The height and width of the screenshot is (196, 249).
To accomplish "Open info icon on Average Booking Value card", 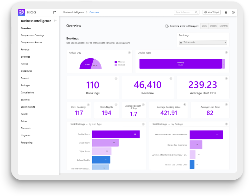I will coord(185,105).
